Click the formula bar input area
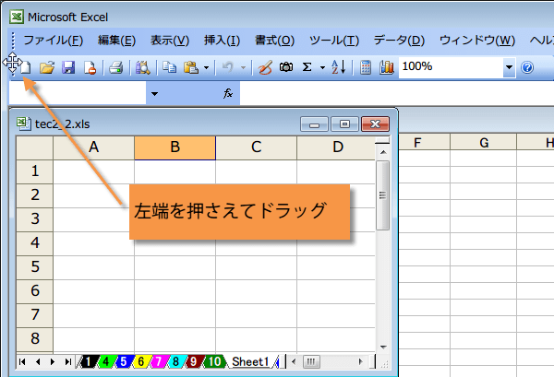The width and height of the screenshot is (554, 377). point(397,93)
